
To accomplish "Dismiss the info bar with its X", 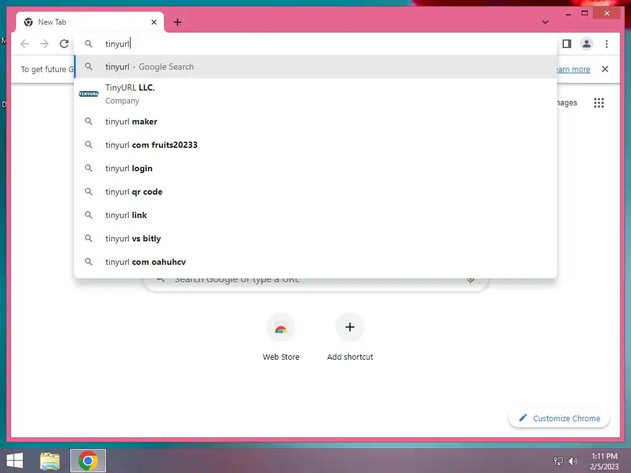I will pyautogui.click(x=605, y=69).
